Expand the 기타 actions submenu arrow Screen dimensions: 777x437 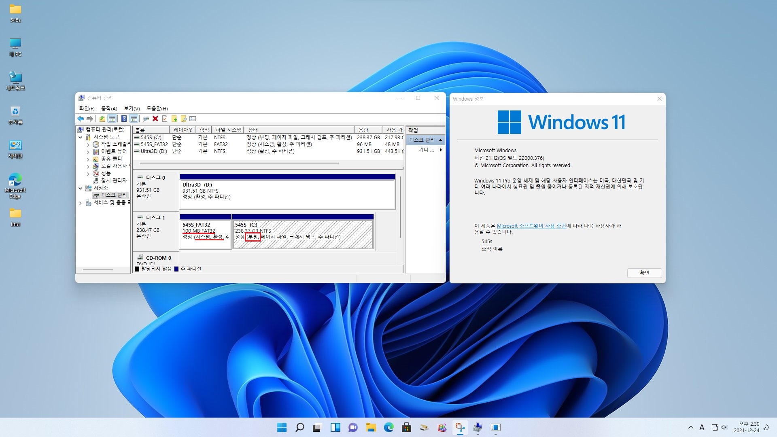tap(440, 150)
